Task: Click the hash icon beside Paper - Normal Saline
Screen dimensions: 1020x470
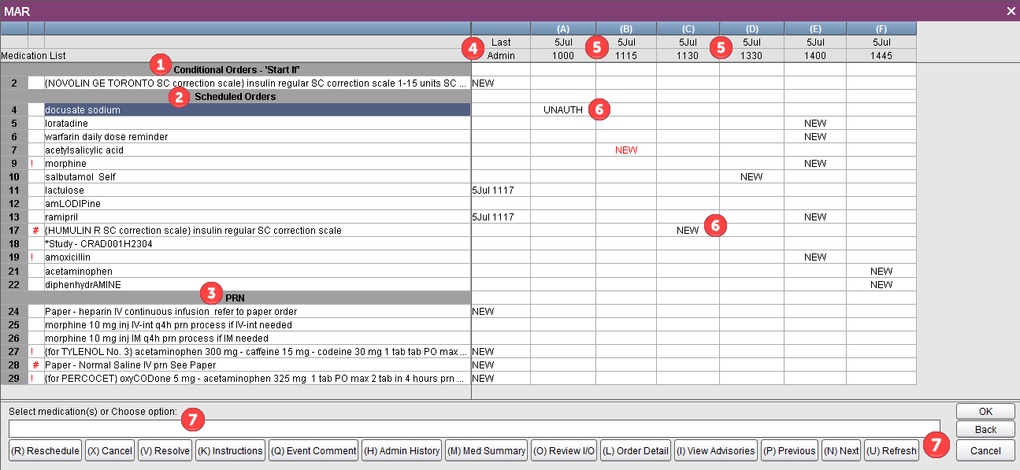Action: [35, 365]
